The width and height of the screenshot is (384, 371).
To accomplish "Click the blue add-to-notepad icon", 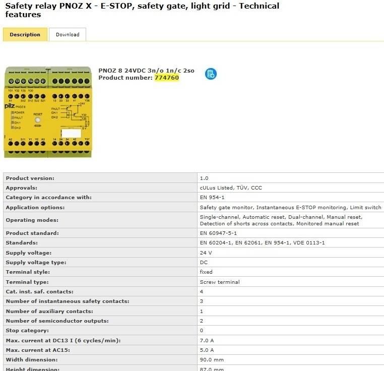I will 211,74.
